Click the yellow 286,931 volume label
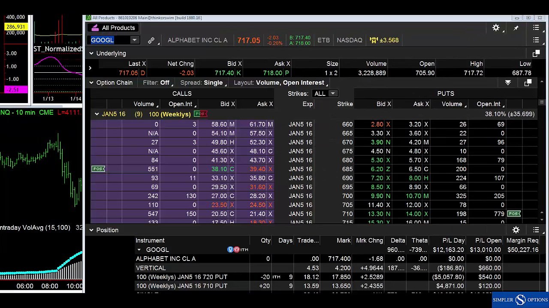 15,27
